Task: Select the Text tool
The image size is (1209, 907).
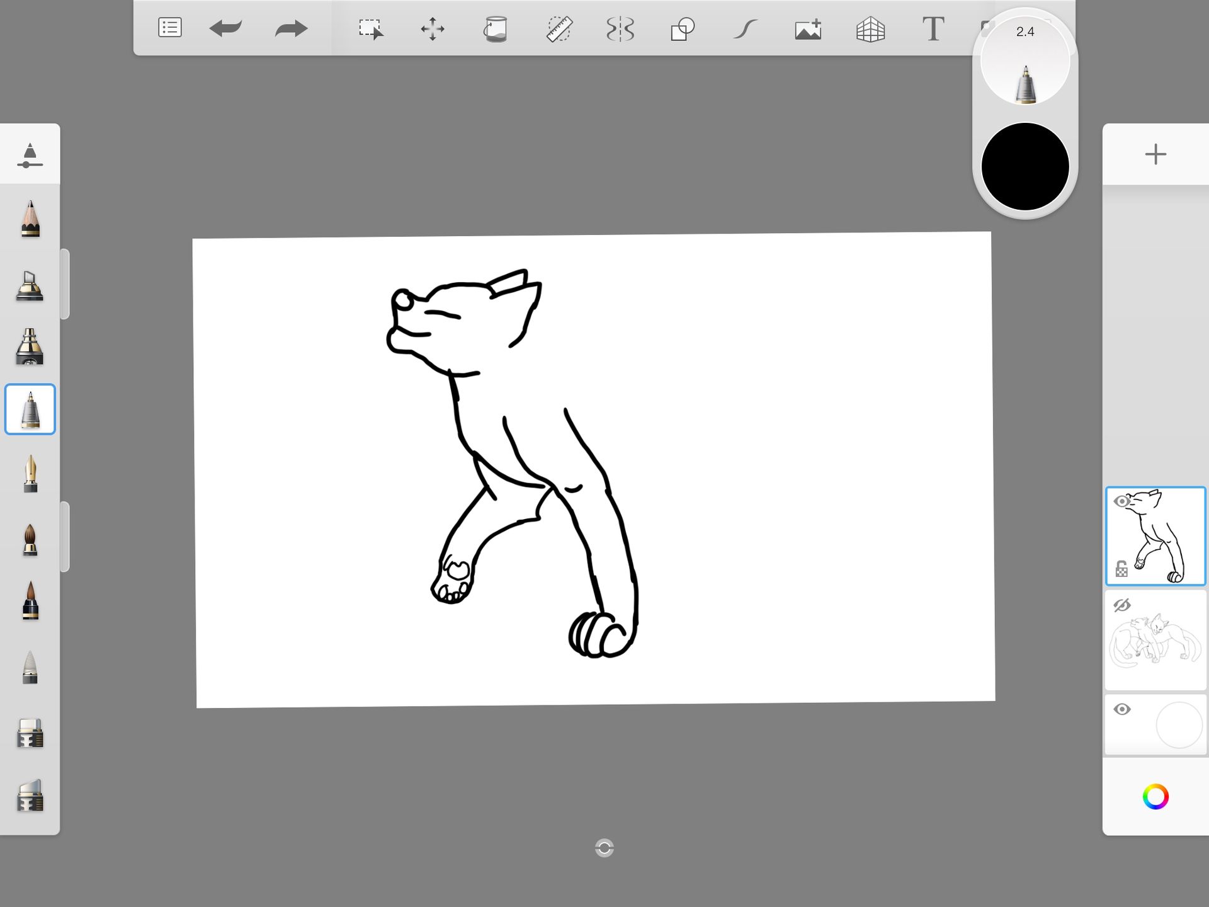Action: click(933, 29)
